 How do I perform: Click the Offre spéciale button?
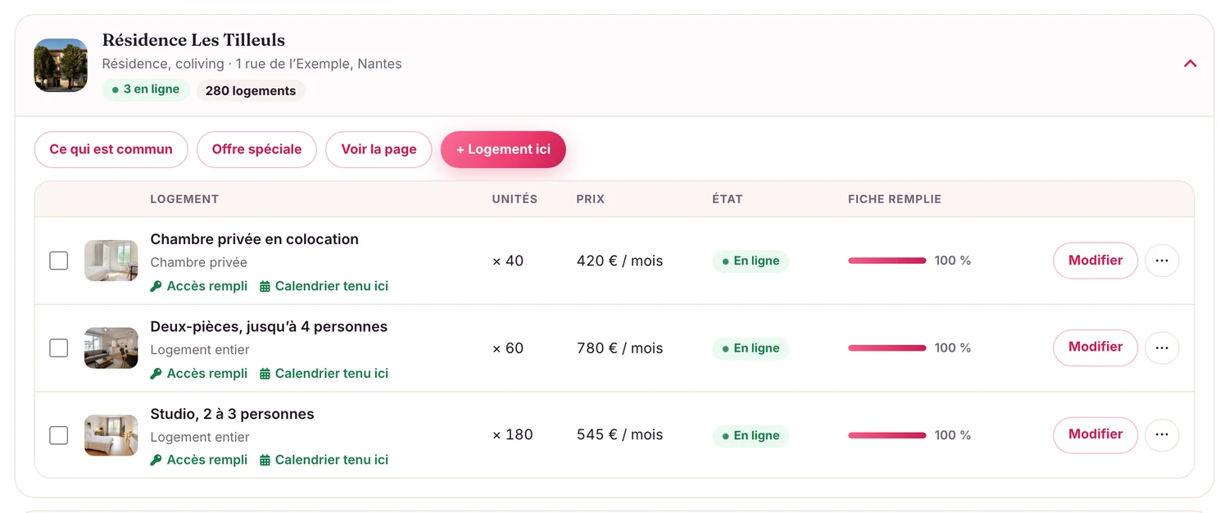(x=256, y=149)
